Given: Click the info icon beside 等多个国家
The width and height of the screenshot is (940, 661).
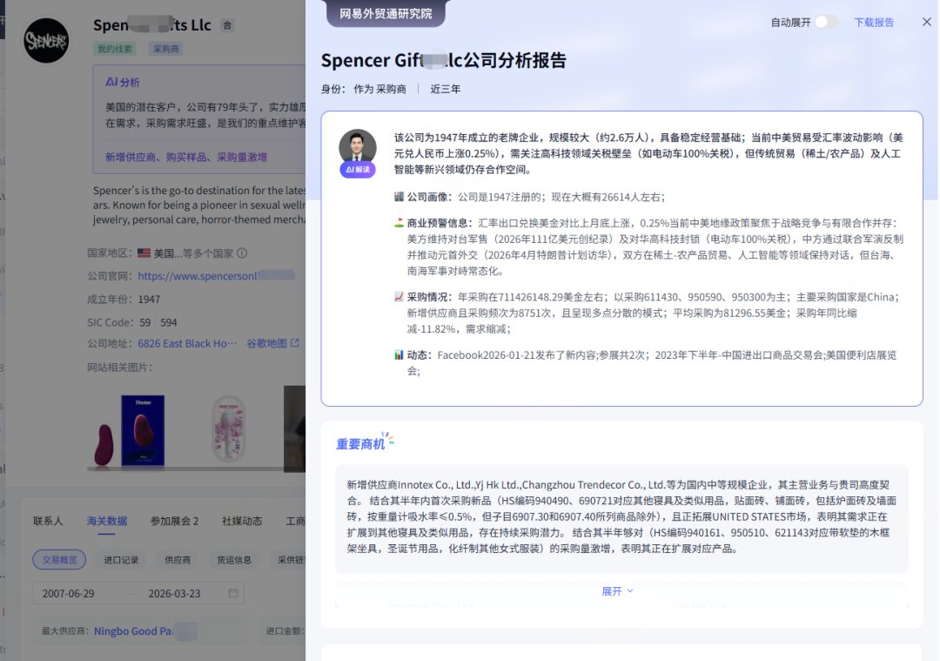Looking at the screenshot, I should [242, 253].
